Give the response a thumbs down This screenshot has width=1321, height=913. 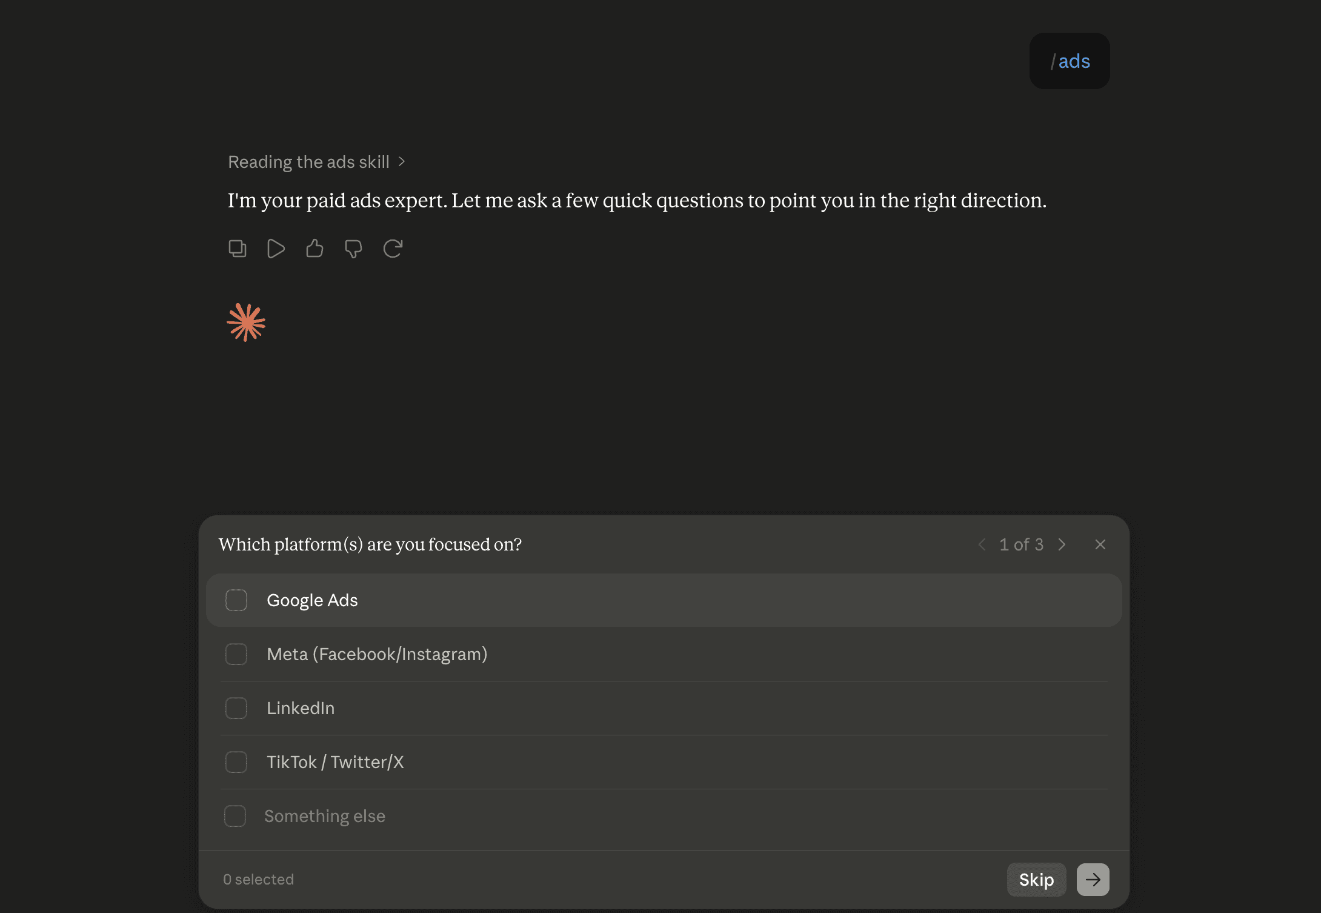(x=353, y=249)
